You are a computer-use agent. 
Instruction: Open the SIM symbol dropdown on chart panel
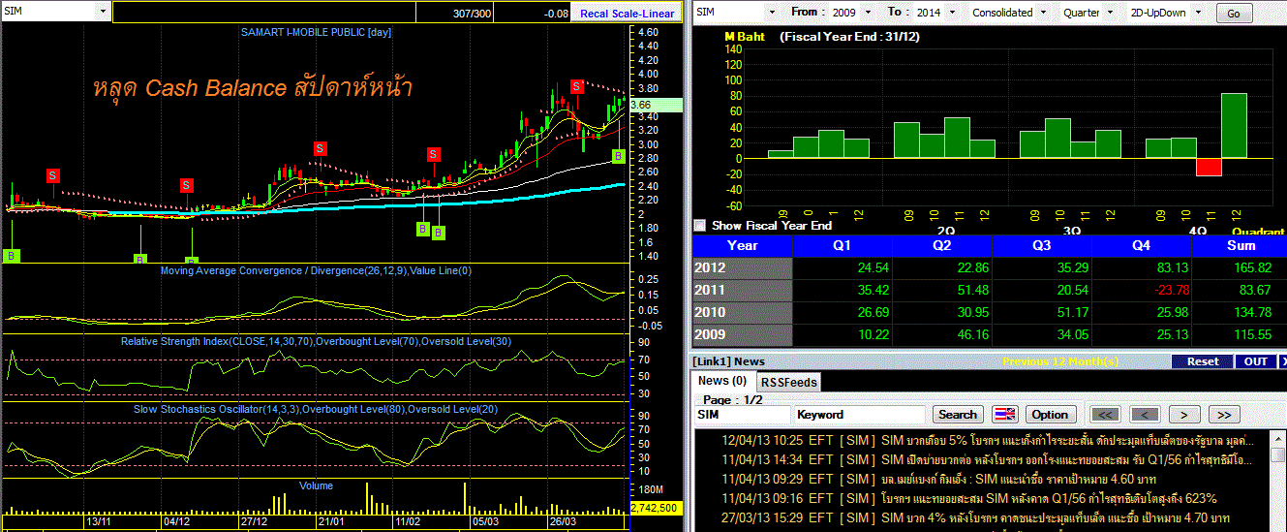[103, 11]
